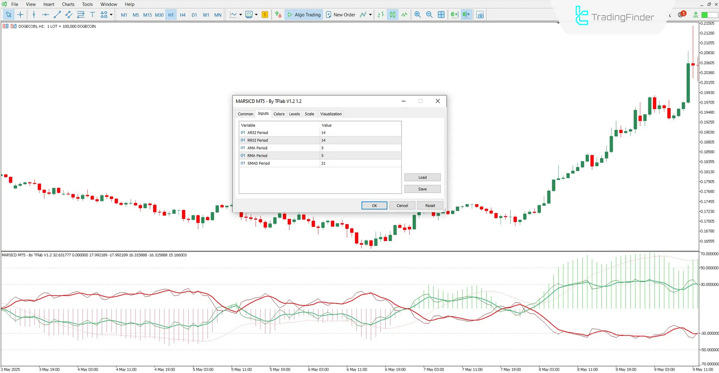Expand the graphical objects shapes dropdown
Image resolution: width=719 pixels, height=373 pixels.
point(111,15)
